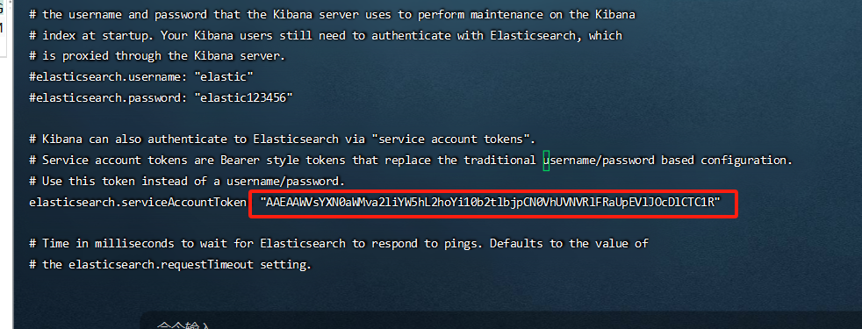Viewport: 862px width, 329px height.
Task: Click the red-boxed service account token string
Action: (x=491, y=202)
